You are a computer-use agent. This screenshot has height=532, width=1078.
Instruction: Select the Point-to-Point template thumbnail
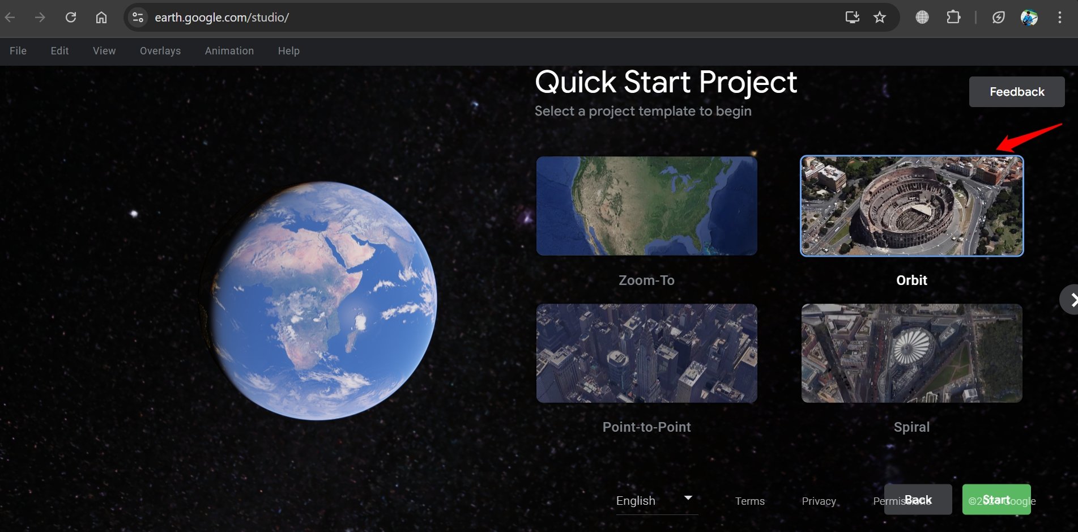[x=647, y=354]
